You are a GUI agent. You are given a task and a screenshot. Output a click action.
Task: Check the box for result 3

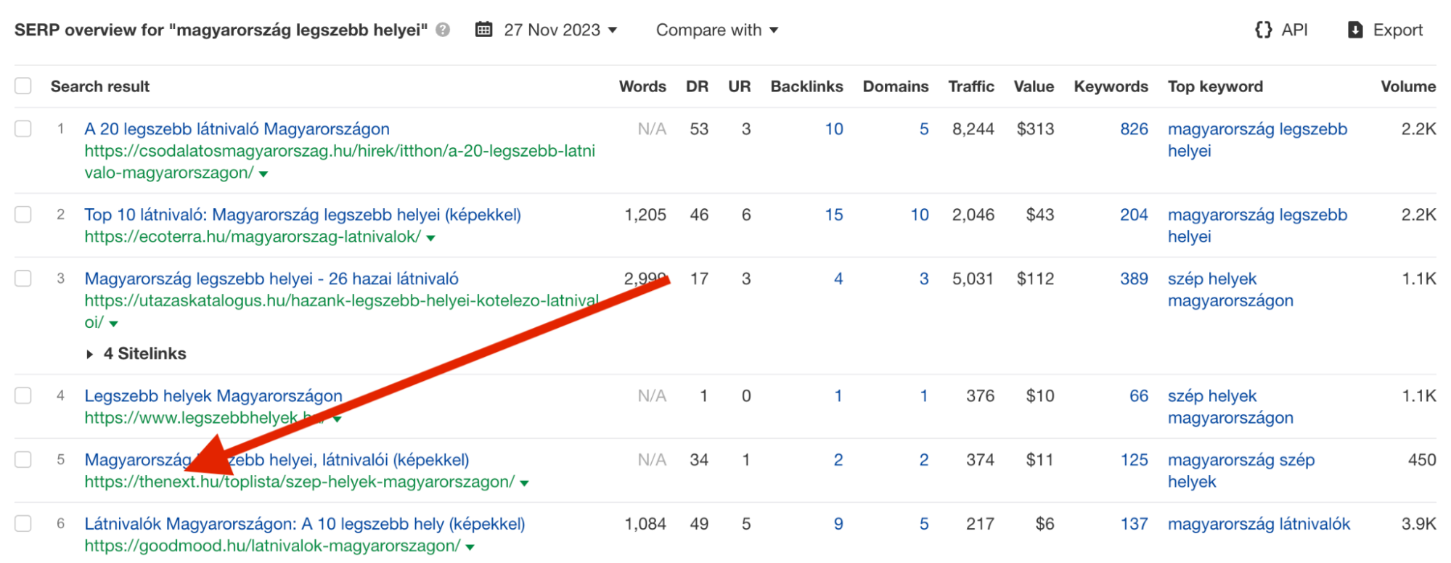tap(23, 279)
